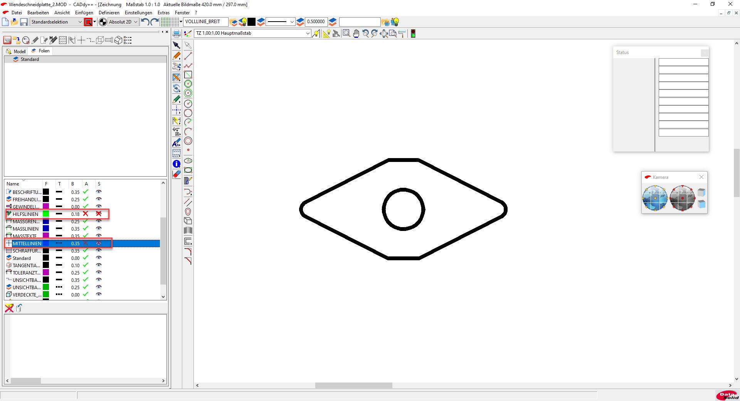Open the Absolut 2D coordinate dropdown

tap(135, 22)
